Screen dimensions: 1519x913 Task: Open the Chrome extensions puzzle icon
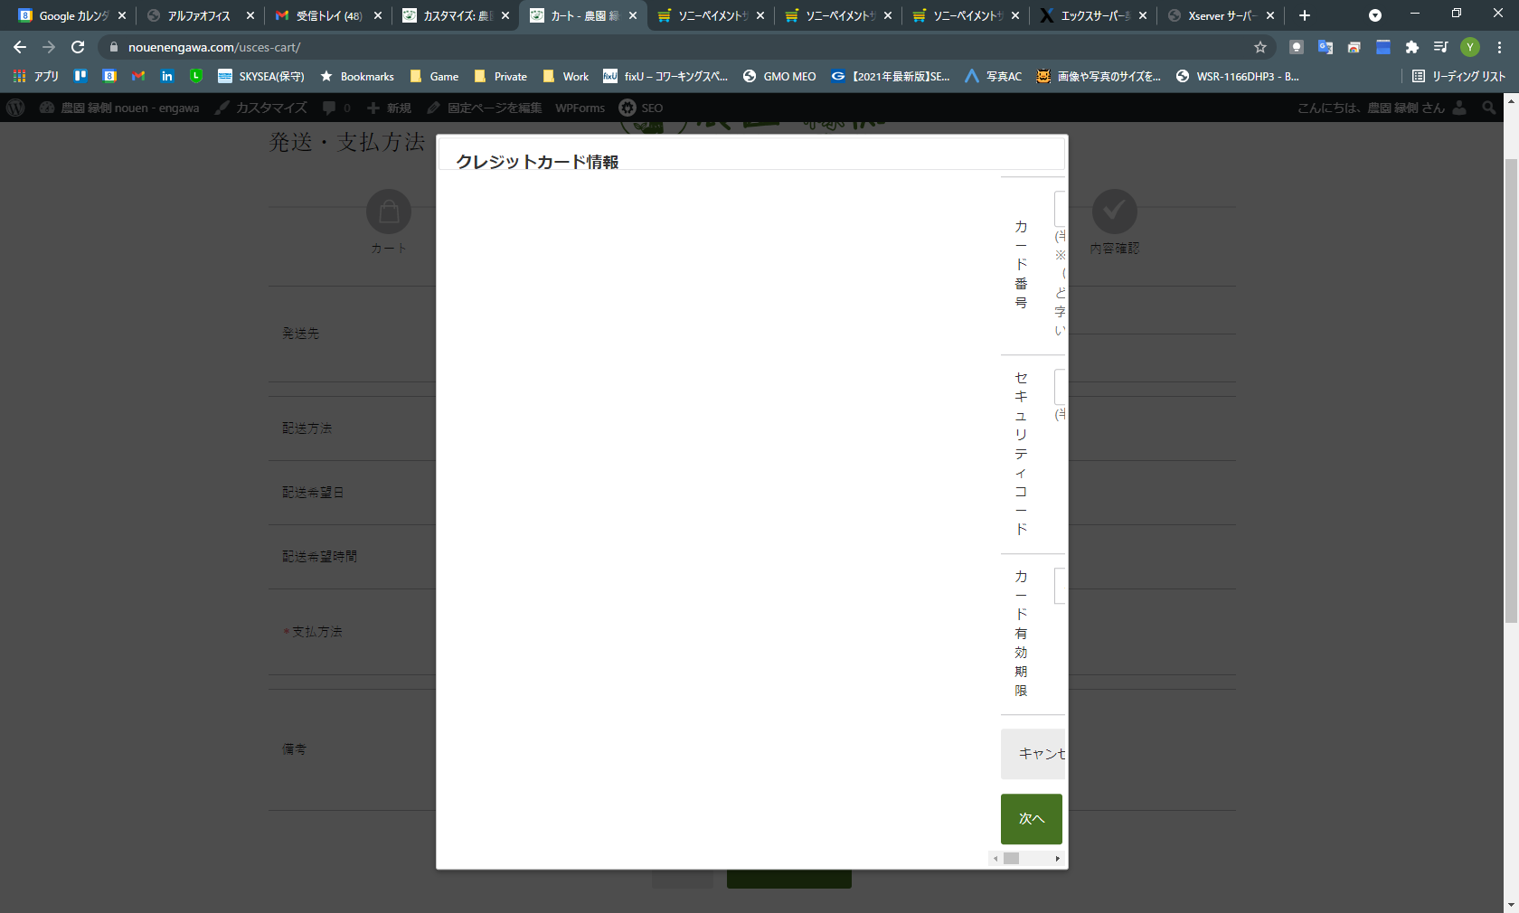tap(1411, 47)
